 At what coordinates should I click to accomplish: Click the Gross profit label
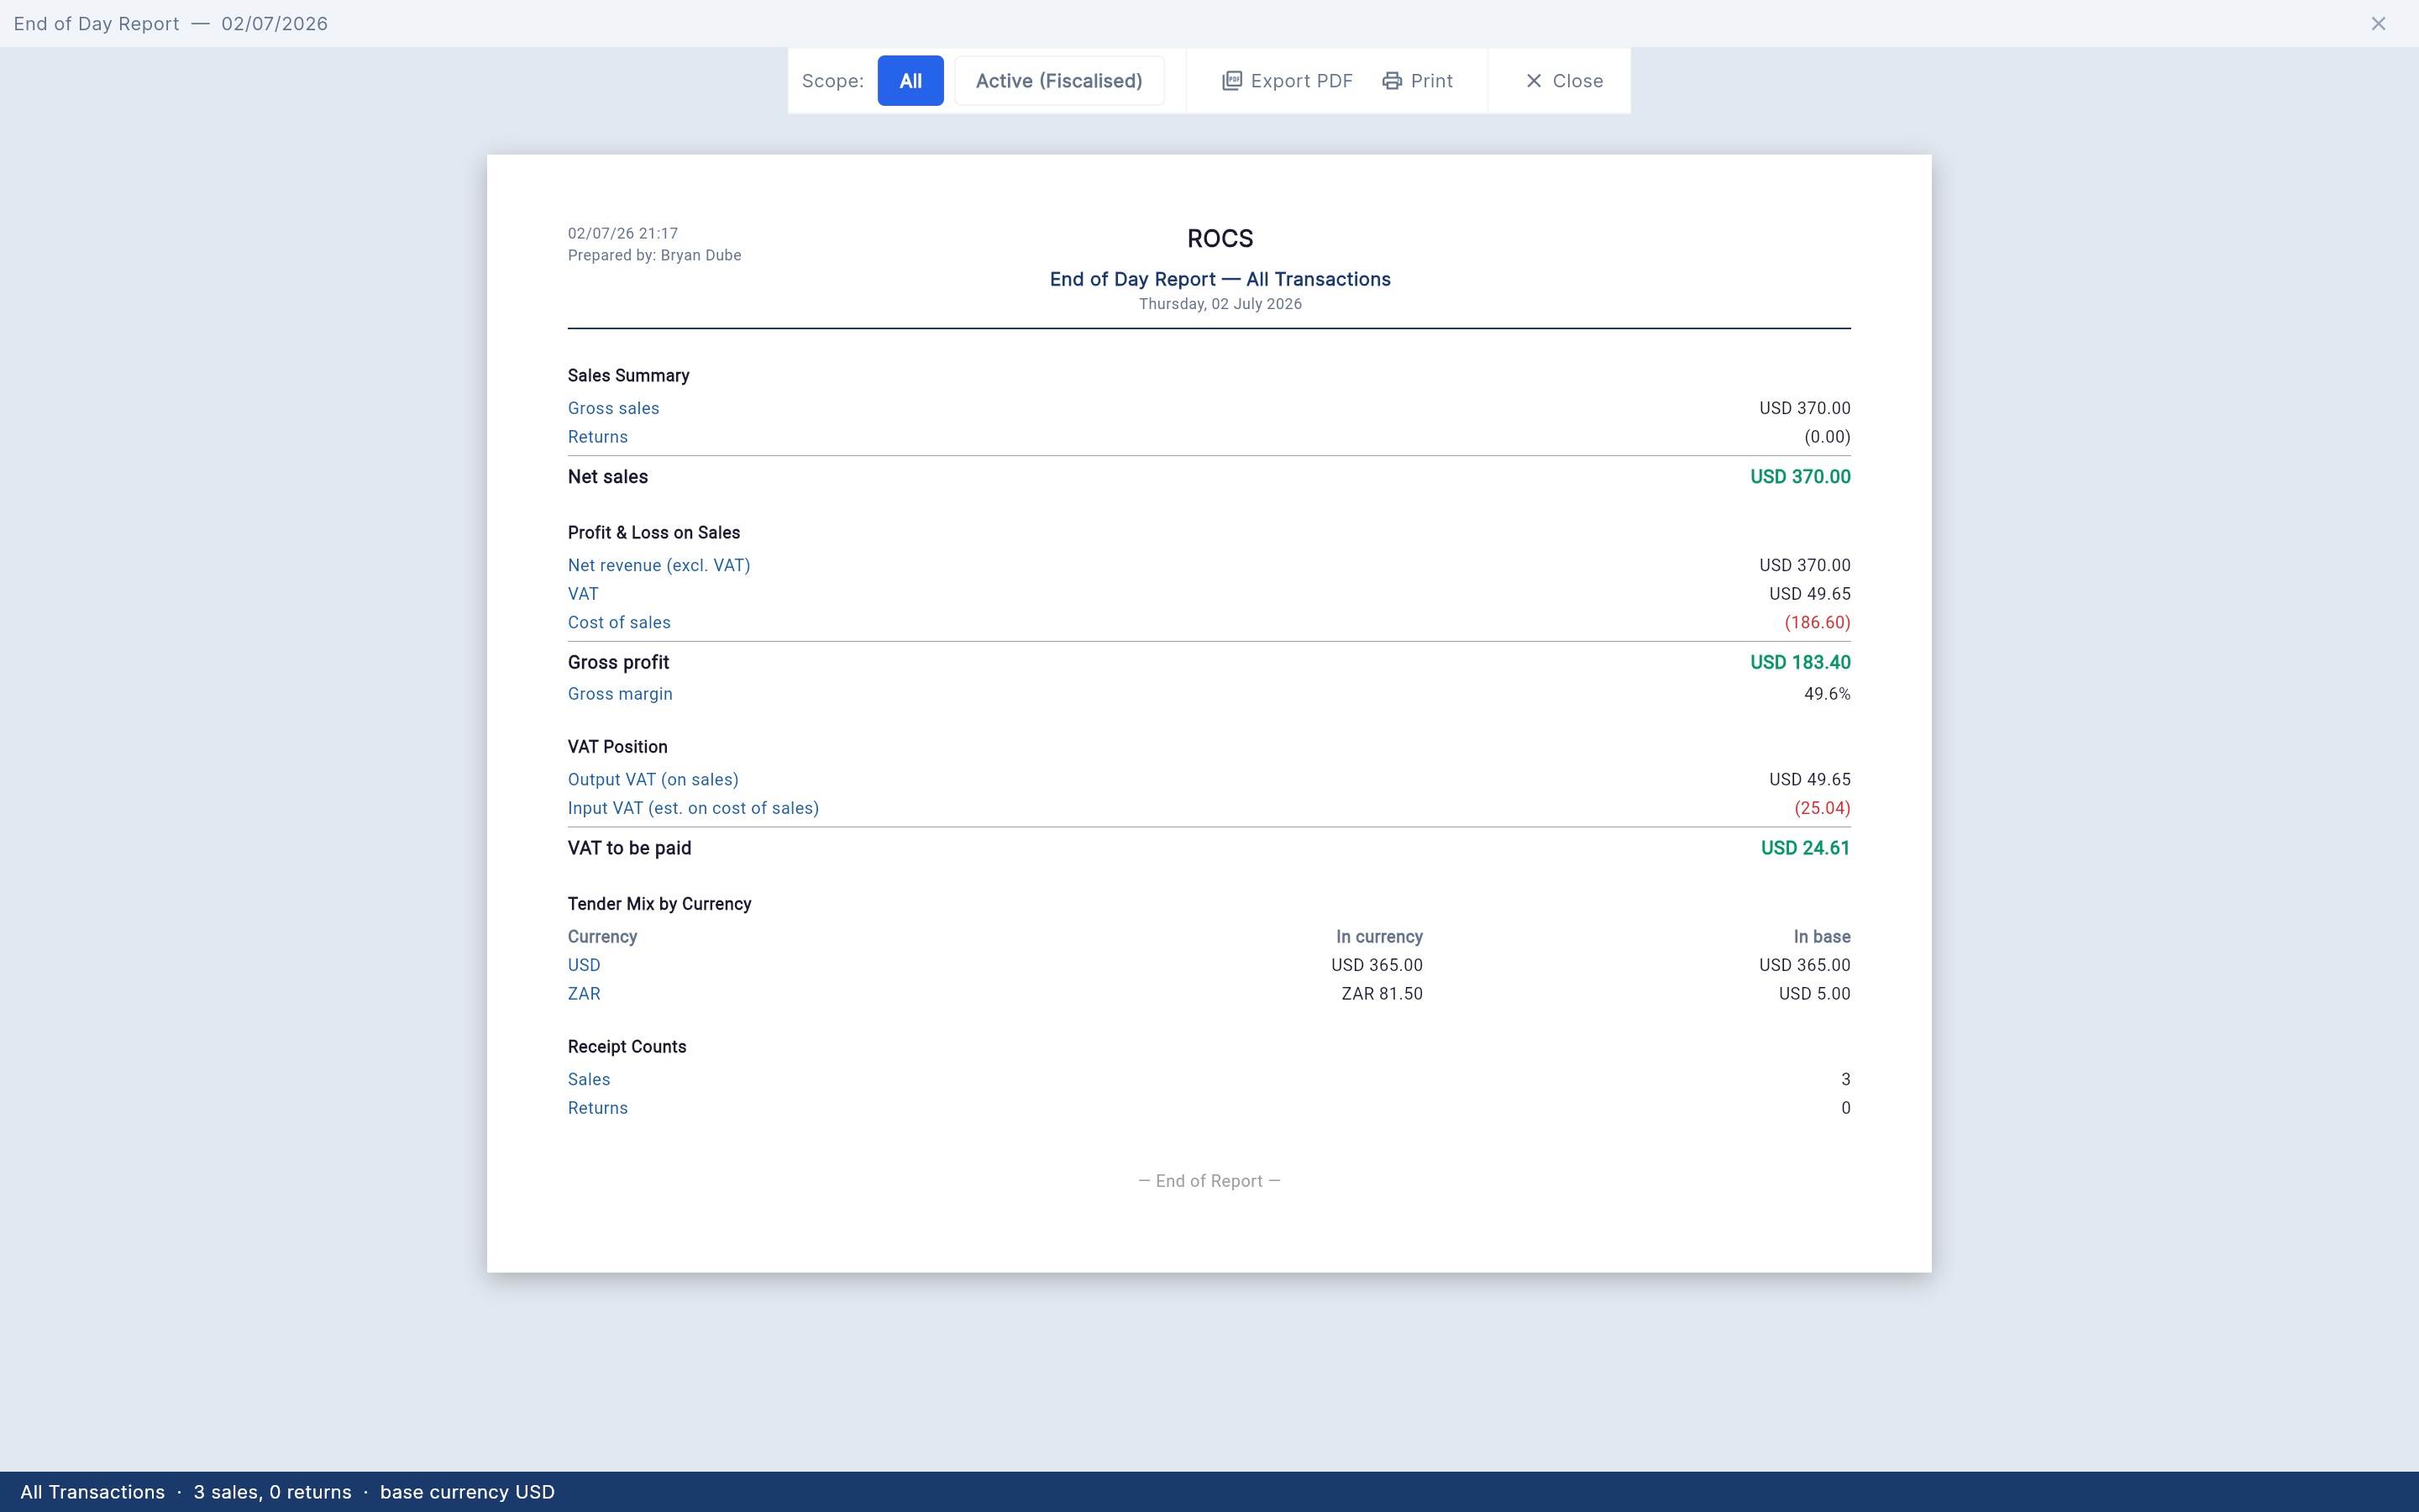pyautogui.click(x=619, y=662)
